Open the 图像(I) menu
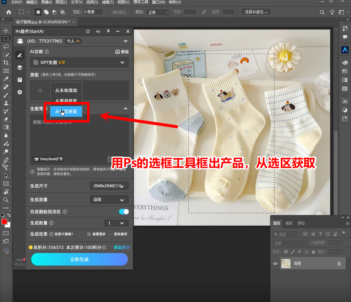The width and height of the screenshot is (351, 302). point(47,2)
